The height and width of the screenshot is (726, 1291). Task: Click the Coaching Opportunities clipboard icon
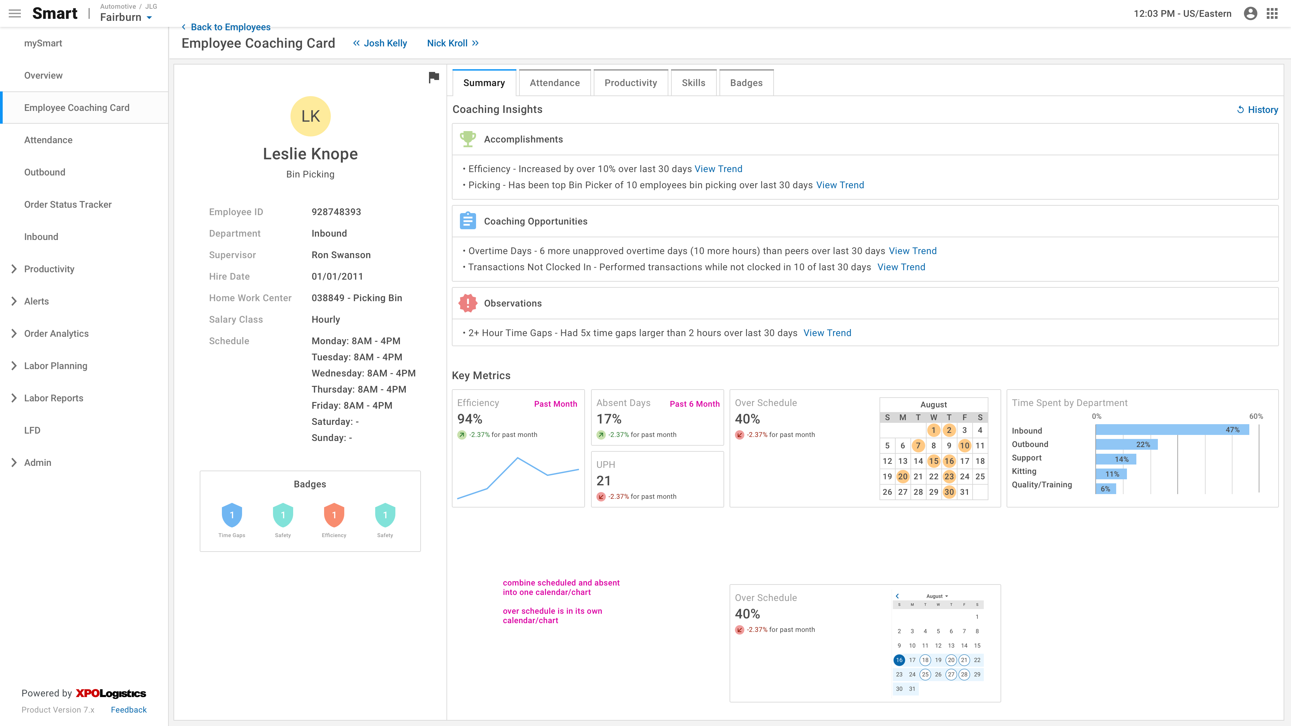pos(468,221)
